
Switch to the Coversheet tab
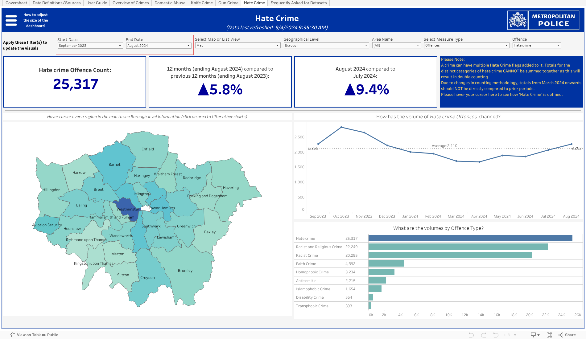click(x=16, y=3)
